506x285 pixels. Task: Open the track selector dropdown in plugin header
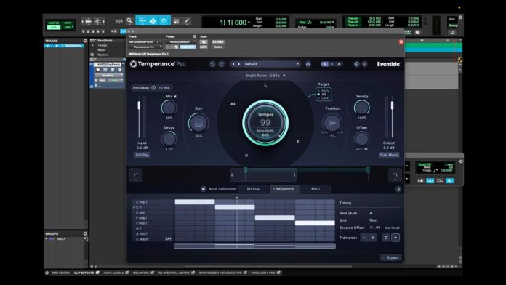[142, 41]
